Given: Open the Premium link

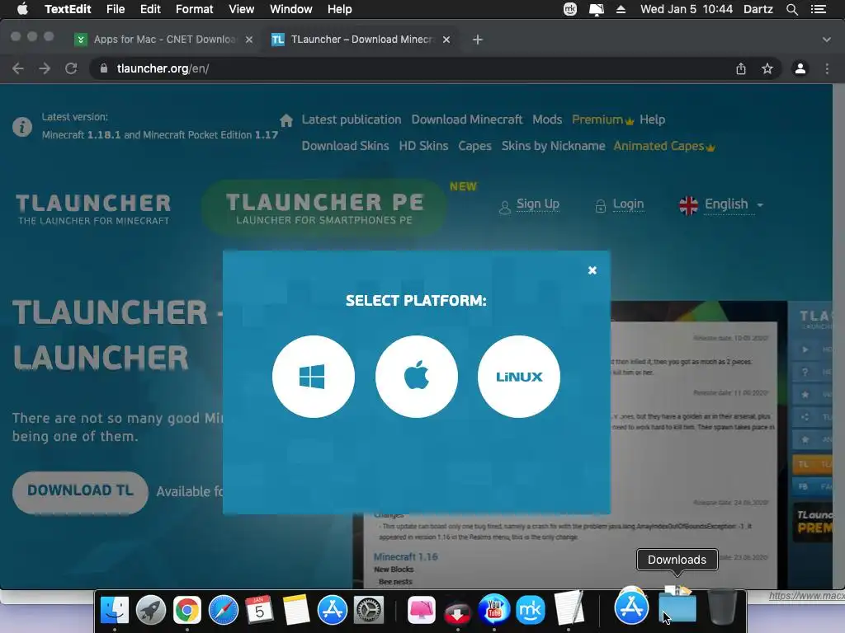Looking at the screenshot, I should [x=602, y=120].
